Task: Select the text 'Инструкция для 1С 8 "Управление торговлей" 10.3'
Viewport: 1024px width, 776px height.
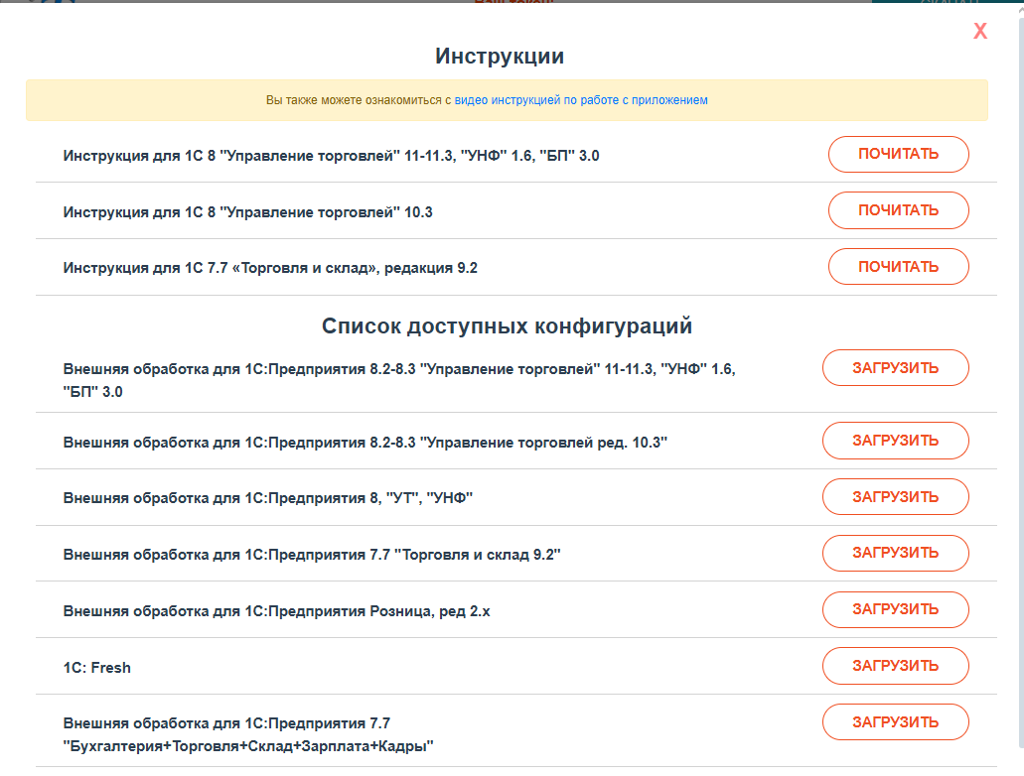Action: (247, 212)
